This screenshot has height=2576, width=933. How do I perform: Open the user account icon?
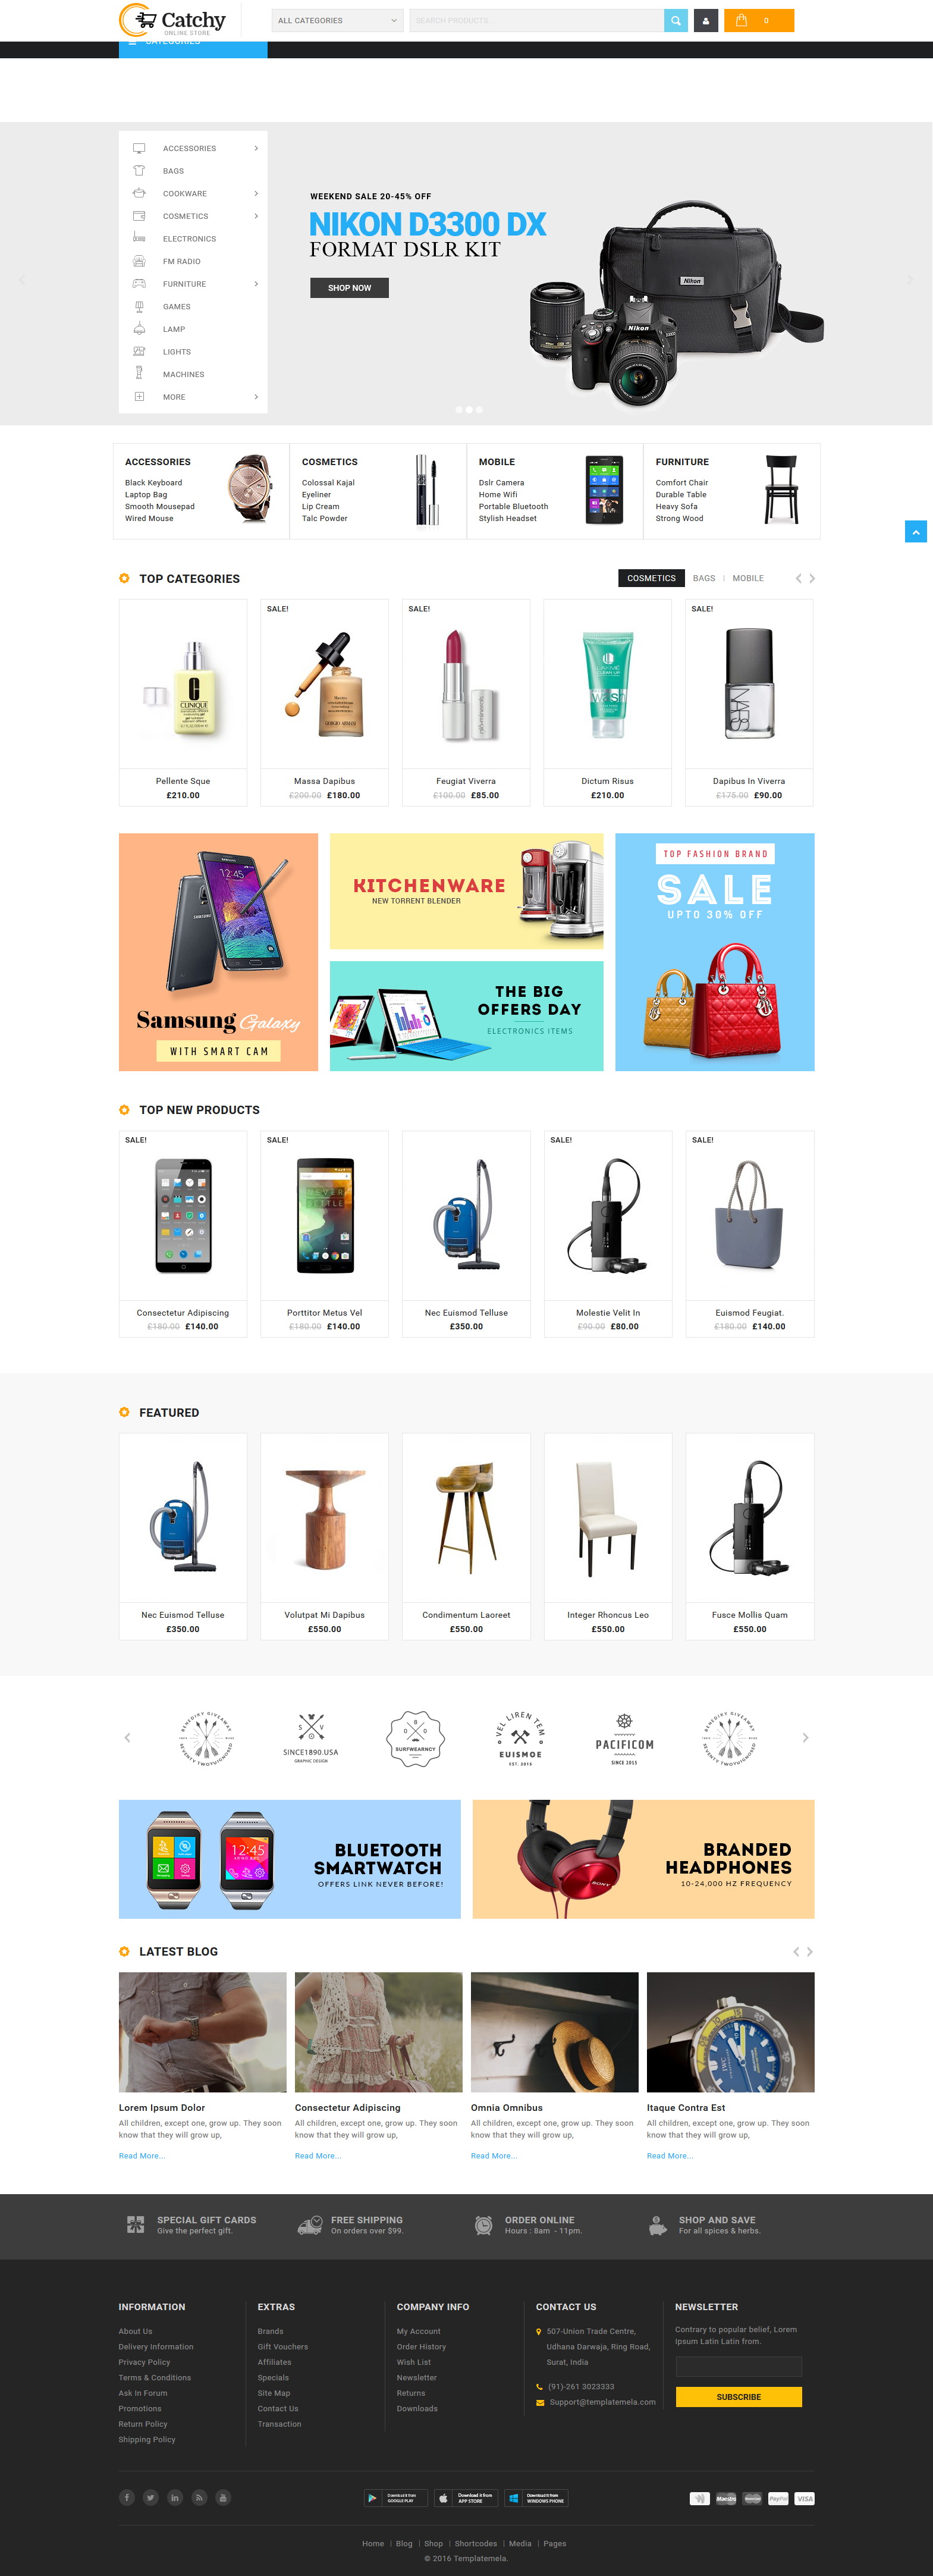(x=706, y=20)
